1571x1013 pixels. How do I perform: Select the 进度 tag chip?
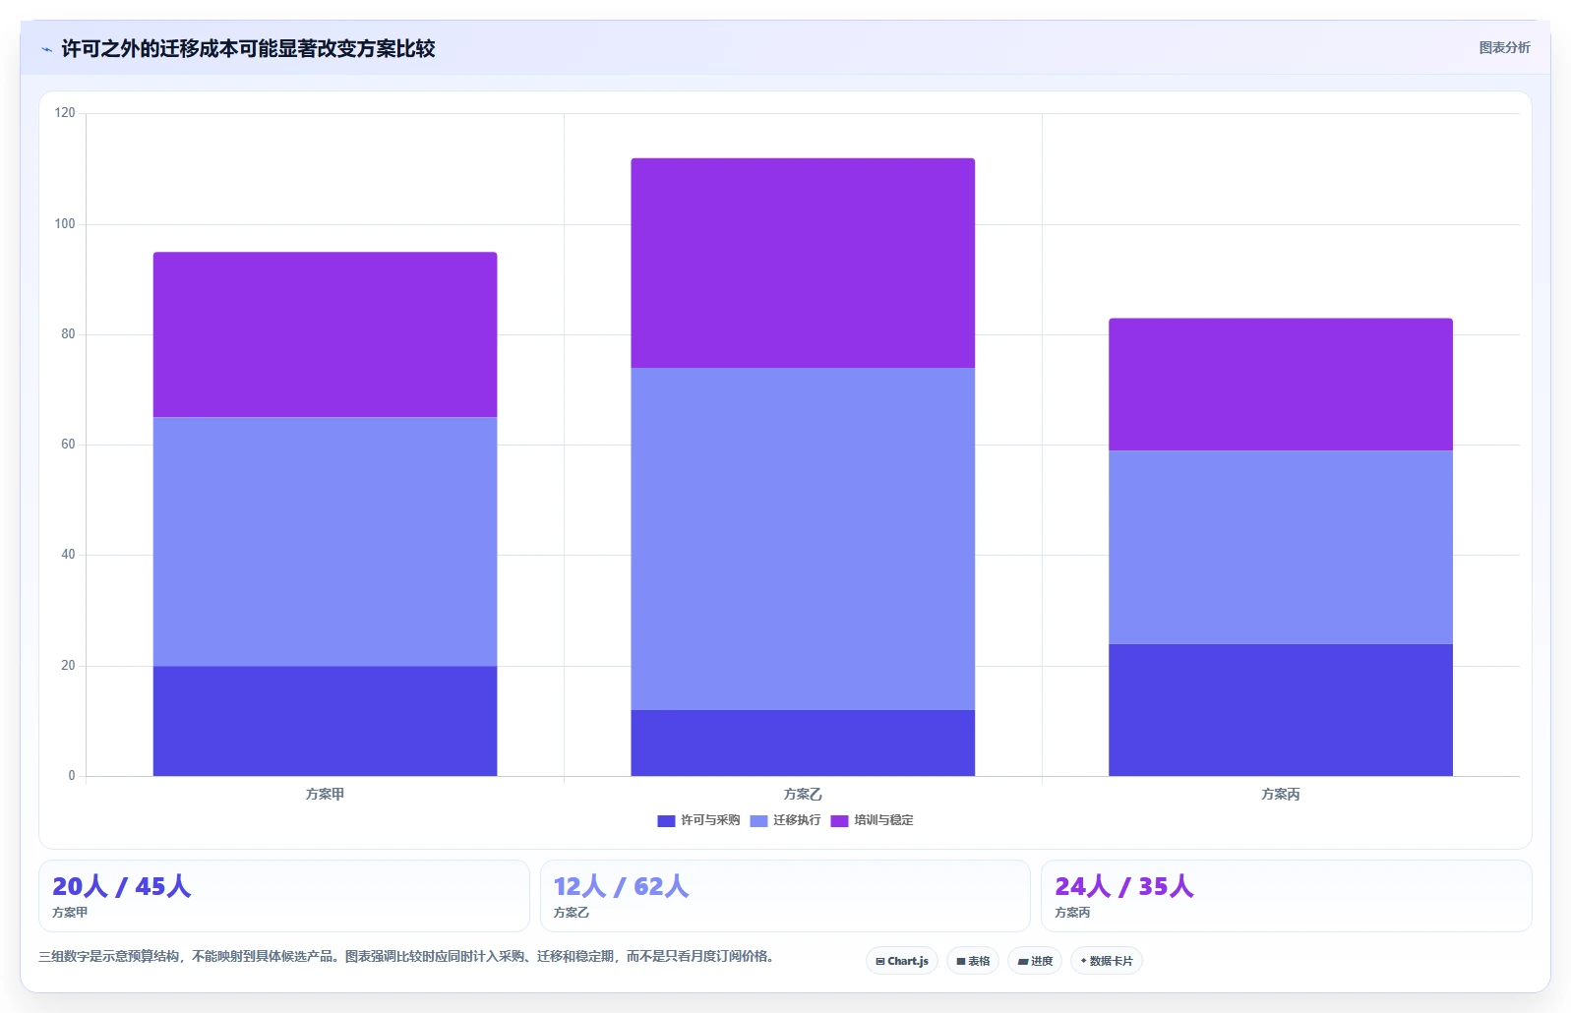[1035, 961]
